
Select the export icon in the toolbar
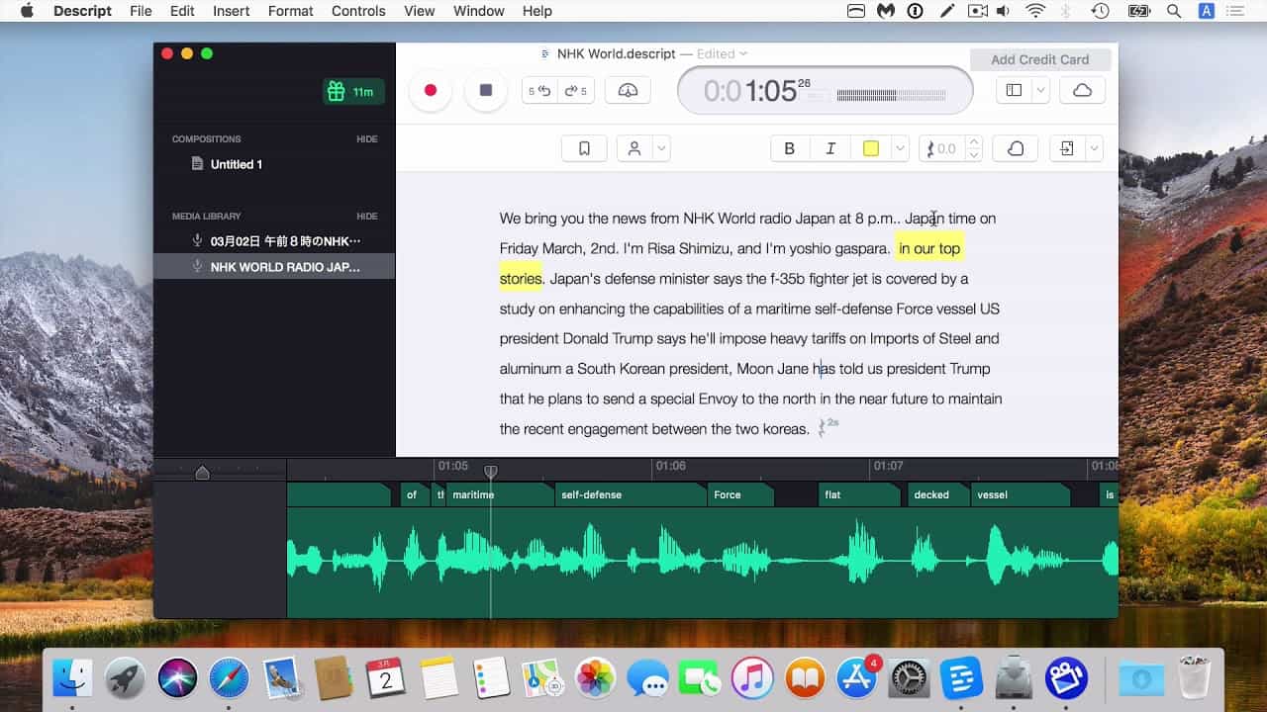click(x=1067, y=147)
